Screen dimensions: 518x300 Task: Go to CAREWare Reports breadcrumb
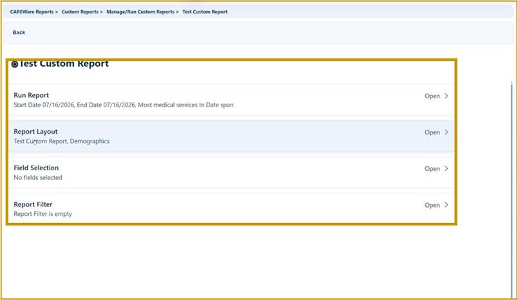tap(32, 12)
